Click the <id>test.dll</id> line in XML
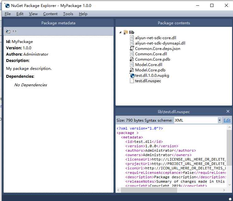 144,142
